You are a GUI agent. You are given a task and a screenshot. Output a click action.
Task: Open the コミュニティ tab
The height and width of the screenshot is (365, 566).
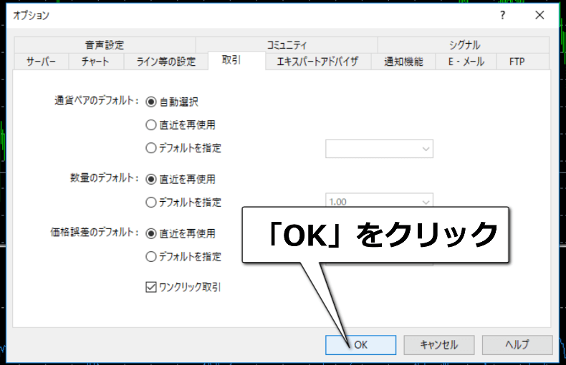(x=287, y=45)
